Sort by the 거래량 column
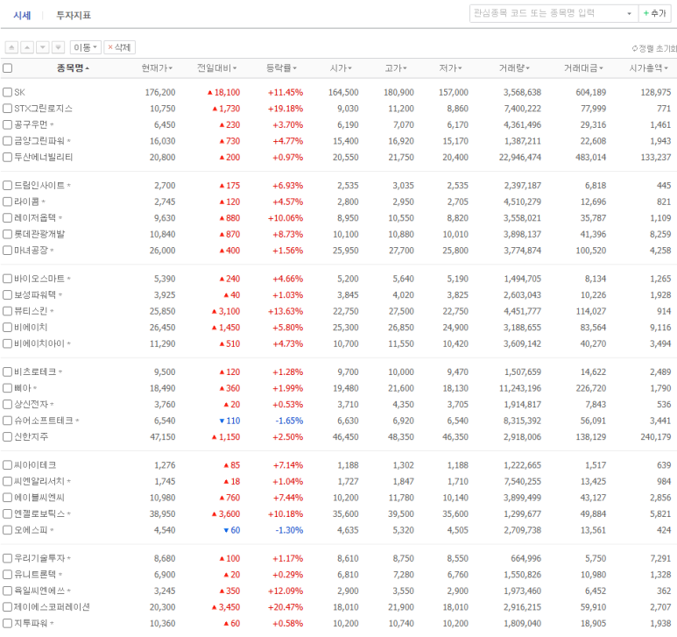677x637 pixels. 514,68
